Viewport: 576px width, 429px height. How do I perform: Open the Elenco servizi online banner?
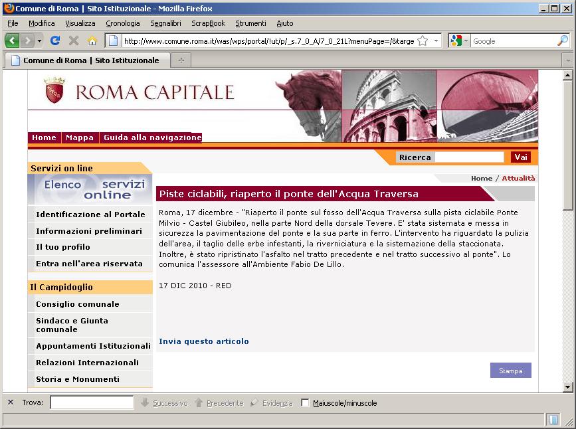tap(90, 189)
